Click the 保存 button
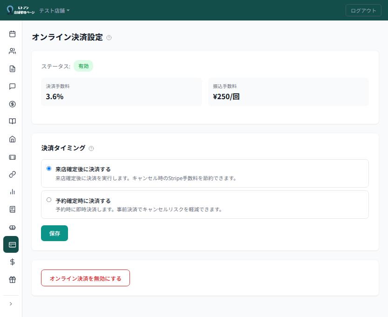388x317 pixels. (54, 233)
